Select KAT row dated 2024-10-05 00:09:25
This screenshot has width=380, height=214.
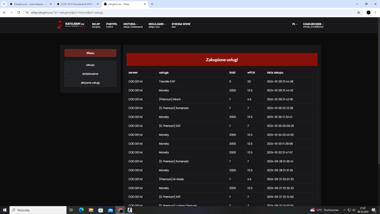pyautogui.click(x=222, y=126)
